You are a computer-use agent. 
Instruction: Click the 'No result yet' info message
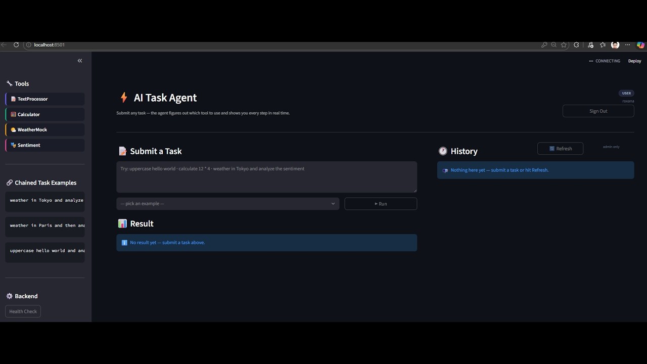[x=267, y=243]
